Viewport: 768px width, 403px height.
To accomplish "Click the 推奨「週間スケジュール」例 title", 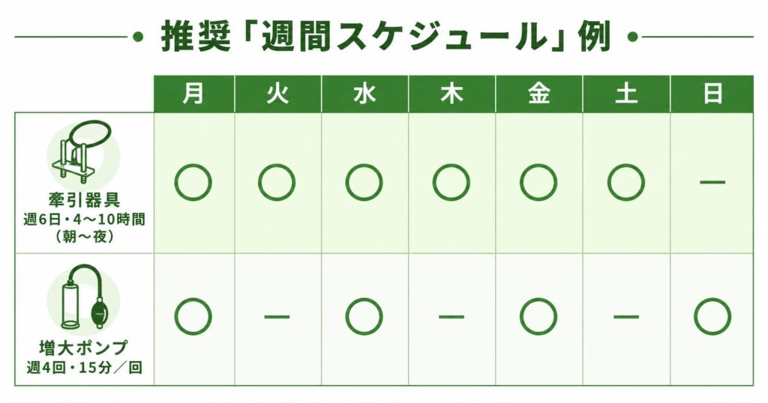I will pos(386,37).
